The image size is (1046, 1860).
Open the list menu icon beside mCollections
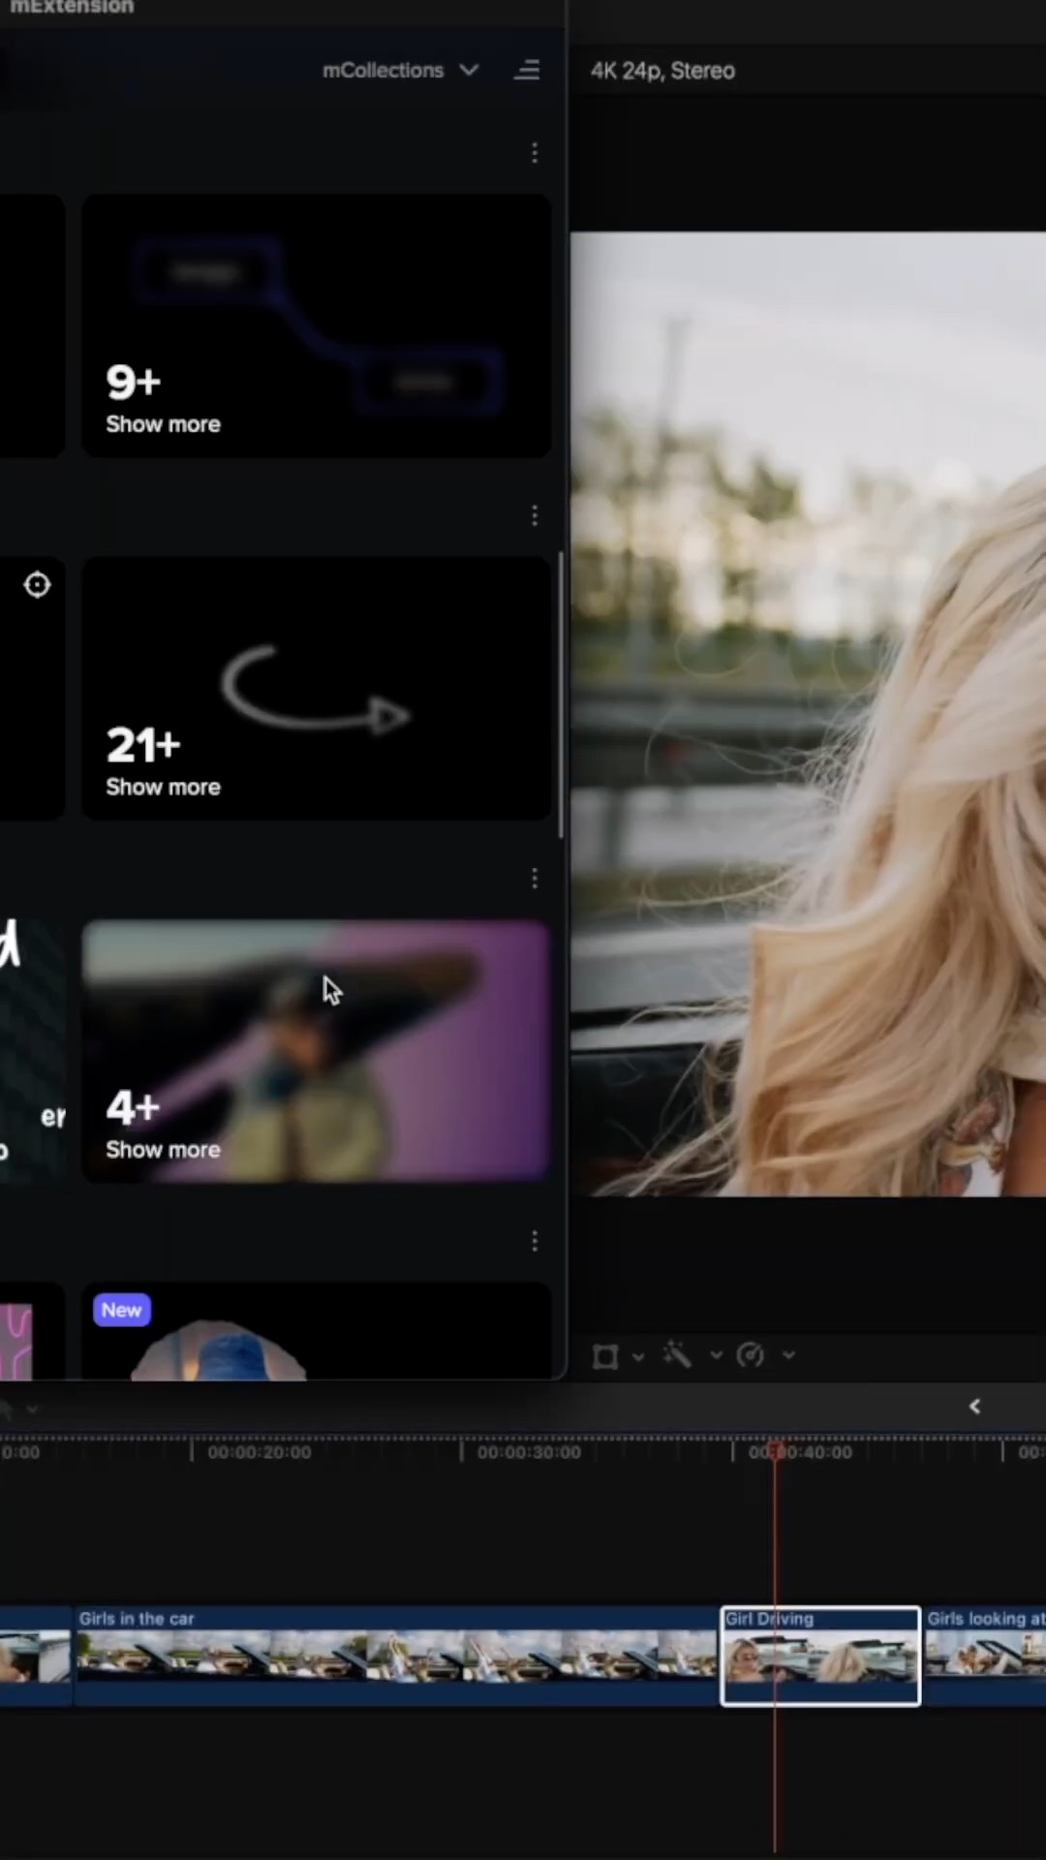tap(527, 71)
